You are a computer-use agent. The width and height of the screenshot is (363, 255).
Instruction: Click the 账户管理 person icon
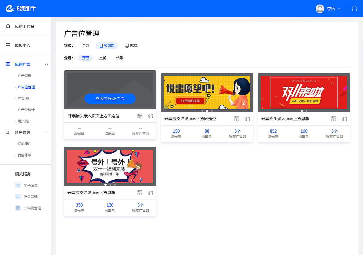pyautogui.click(x=8, y=132)
